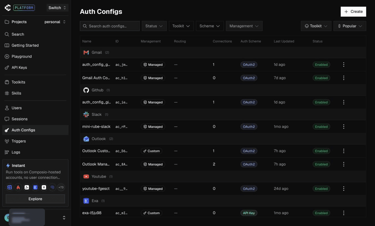Click the Search item in sidebar
The height and width of the screenshot is (226, 375).
[35, 34]
